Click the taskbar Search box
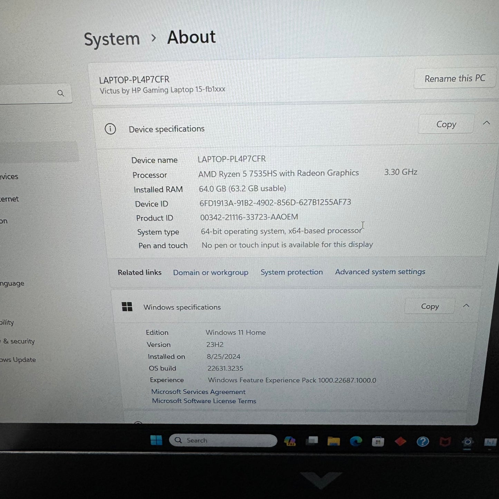The image size is (499, 499). [x=223, y=440]
